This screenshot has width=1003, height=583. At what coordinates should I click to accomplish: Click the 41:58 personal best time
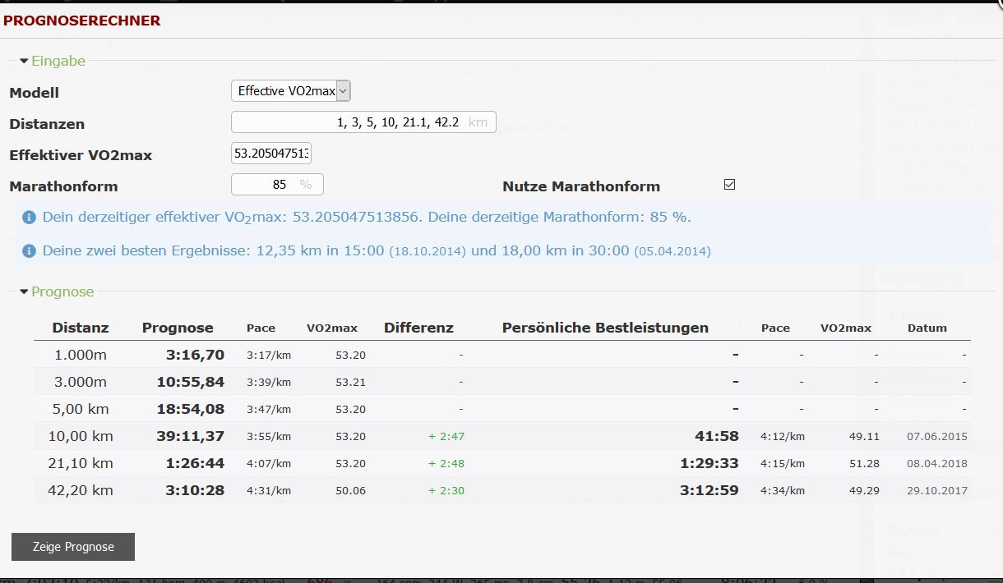[716, 436]
